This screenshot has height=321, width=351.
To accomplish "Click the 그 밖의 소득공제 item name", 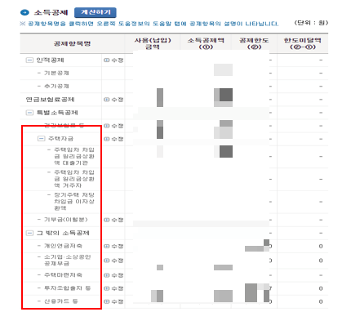I will click(x=63, y=233).
